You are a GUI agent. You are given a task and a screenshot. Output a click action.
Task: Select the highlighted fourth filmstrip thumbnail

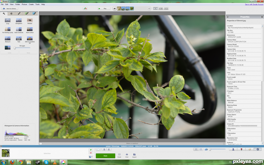coord(132,8)
